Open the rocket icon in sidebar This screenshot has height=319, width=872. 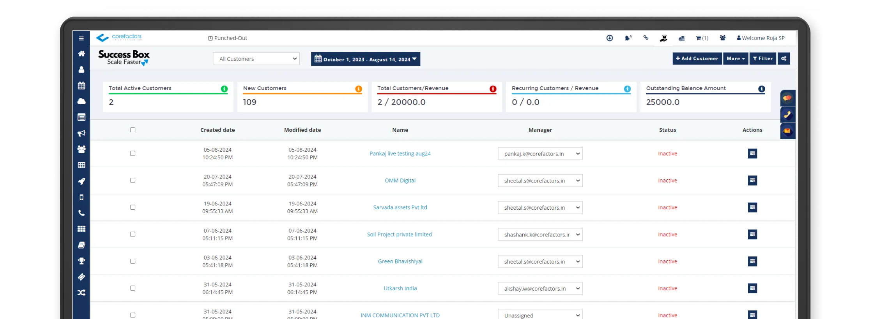[x=81, y=181]
